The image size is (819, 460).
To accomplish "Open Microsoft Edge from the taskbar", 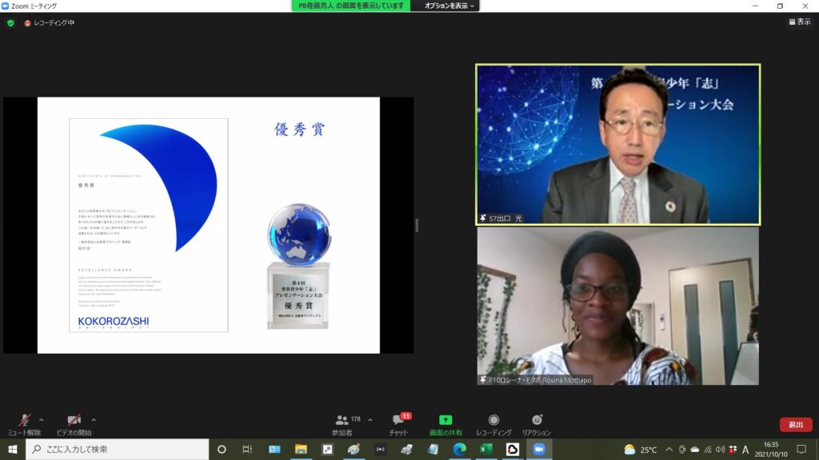I will 459,449.
